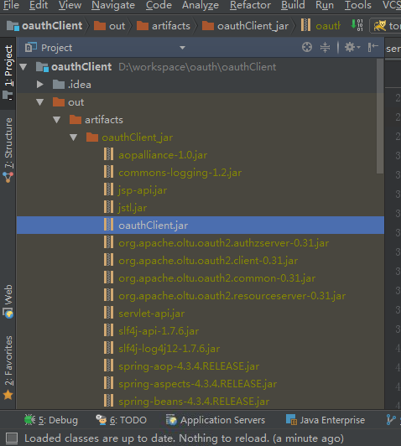
Task: Open the View menu
Action: [x=70, y=5]
